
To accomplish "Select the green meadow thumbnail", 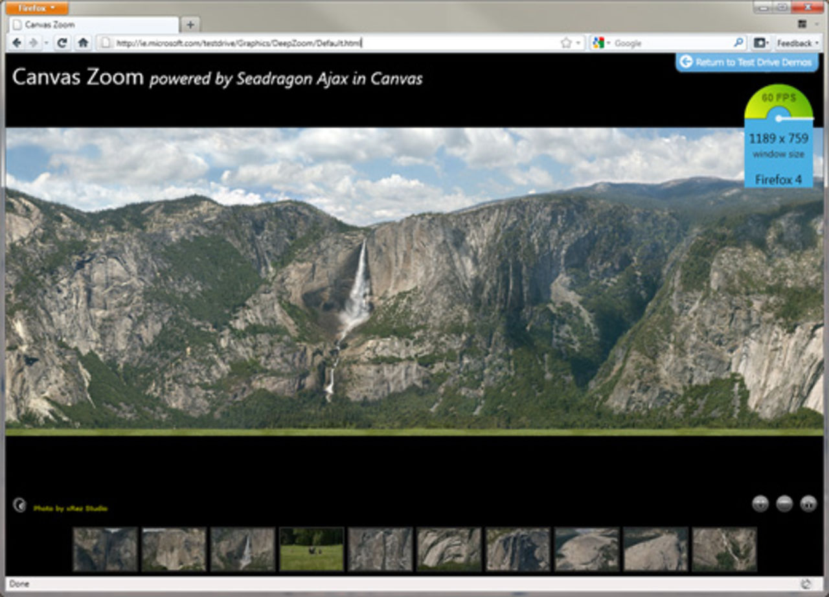I will (x=312, y=549).
